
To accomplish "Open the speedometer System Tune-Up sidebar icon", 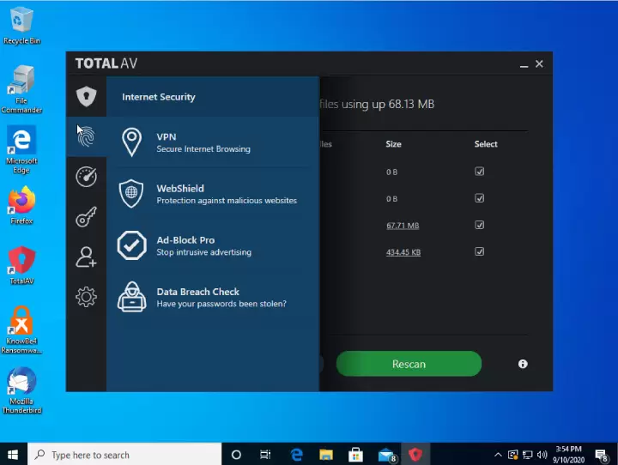I will [x=87, y=177].
